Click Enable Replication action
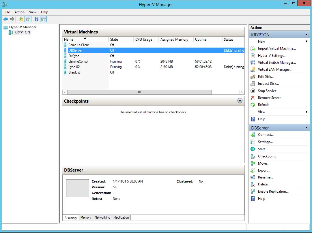The height and width of the screenshot is (233, 312). (273, 191)
